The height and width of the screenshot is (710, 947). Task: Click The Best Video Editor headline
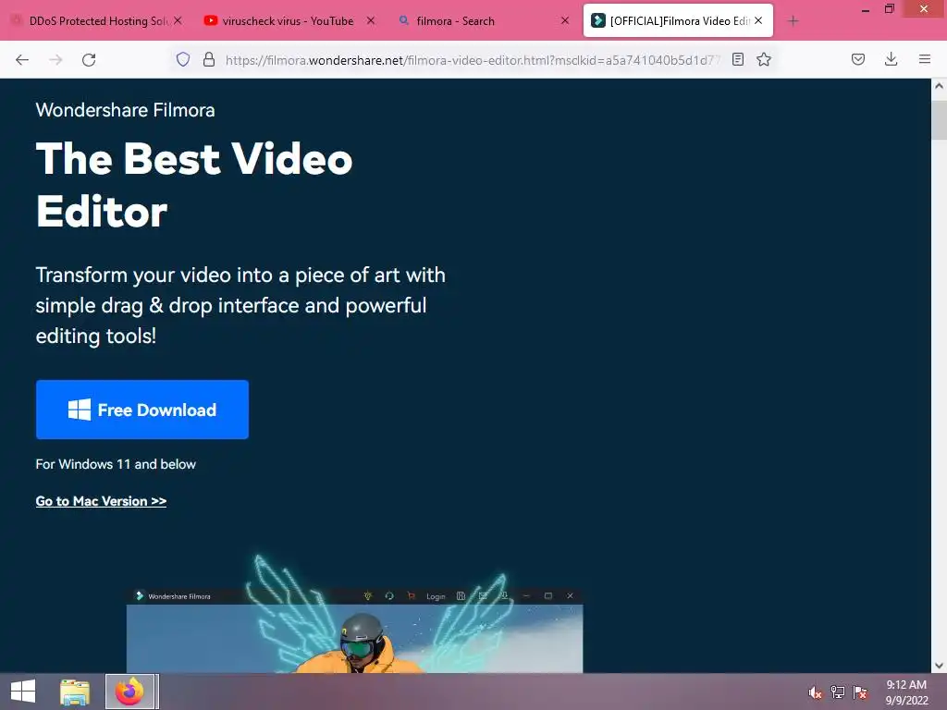tap(193, 185)
